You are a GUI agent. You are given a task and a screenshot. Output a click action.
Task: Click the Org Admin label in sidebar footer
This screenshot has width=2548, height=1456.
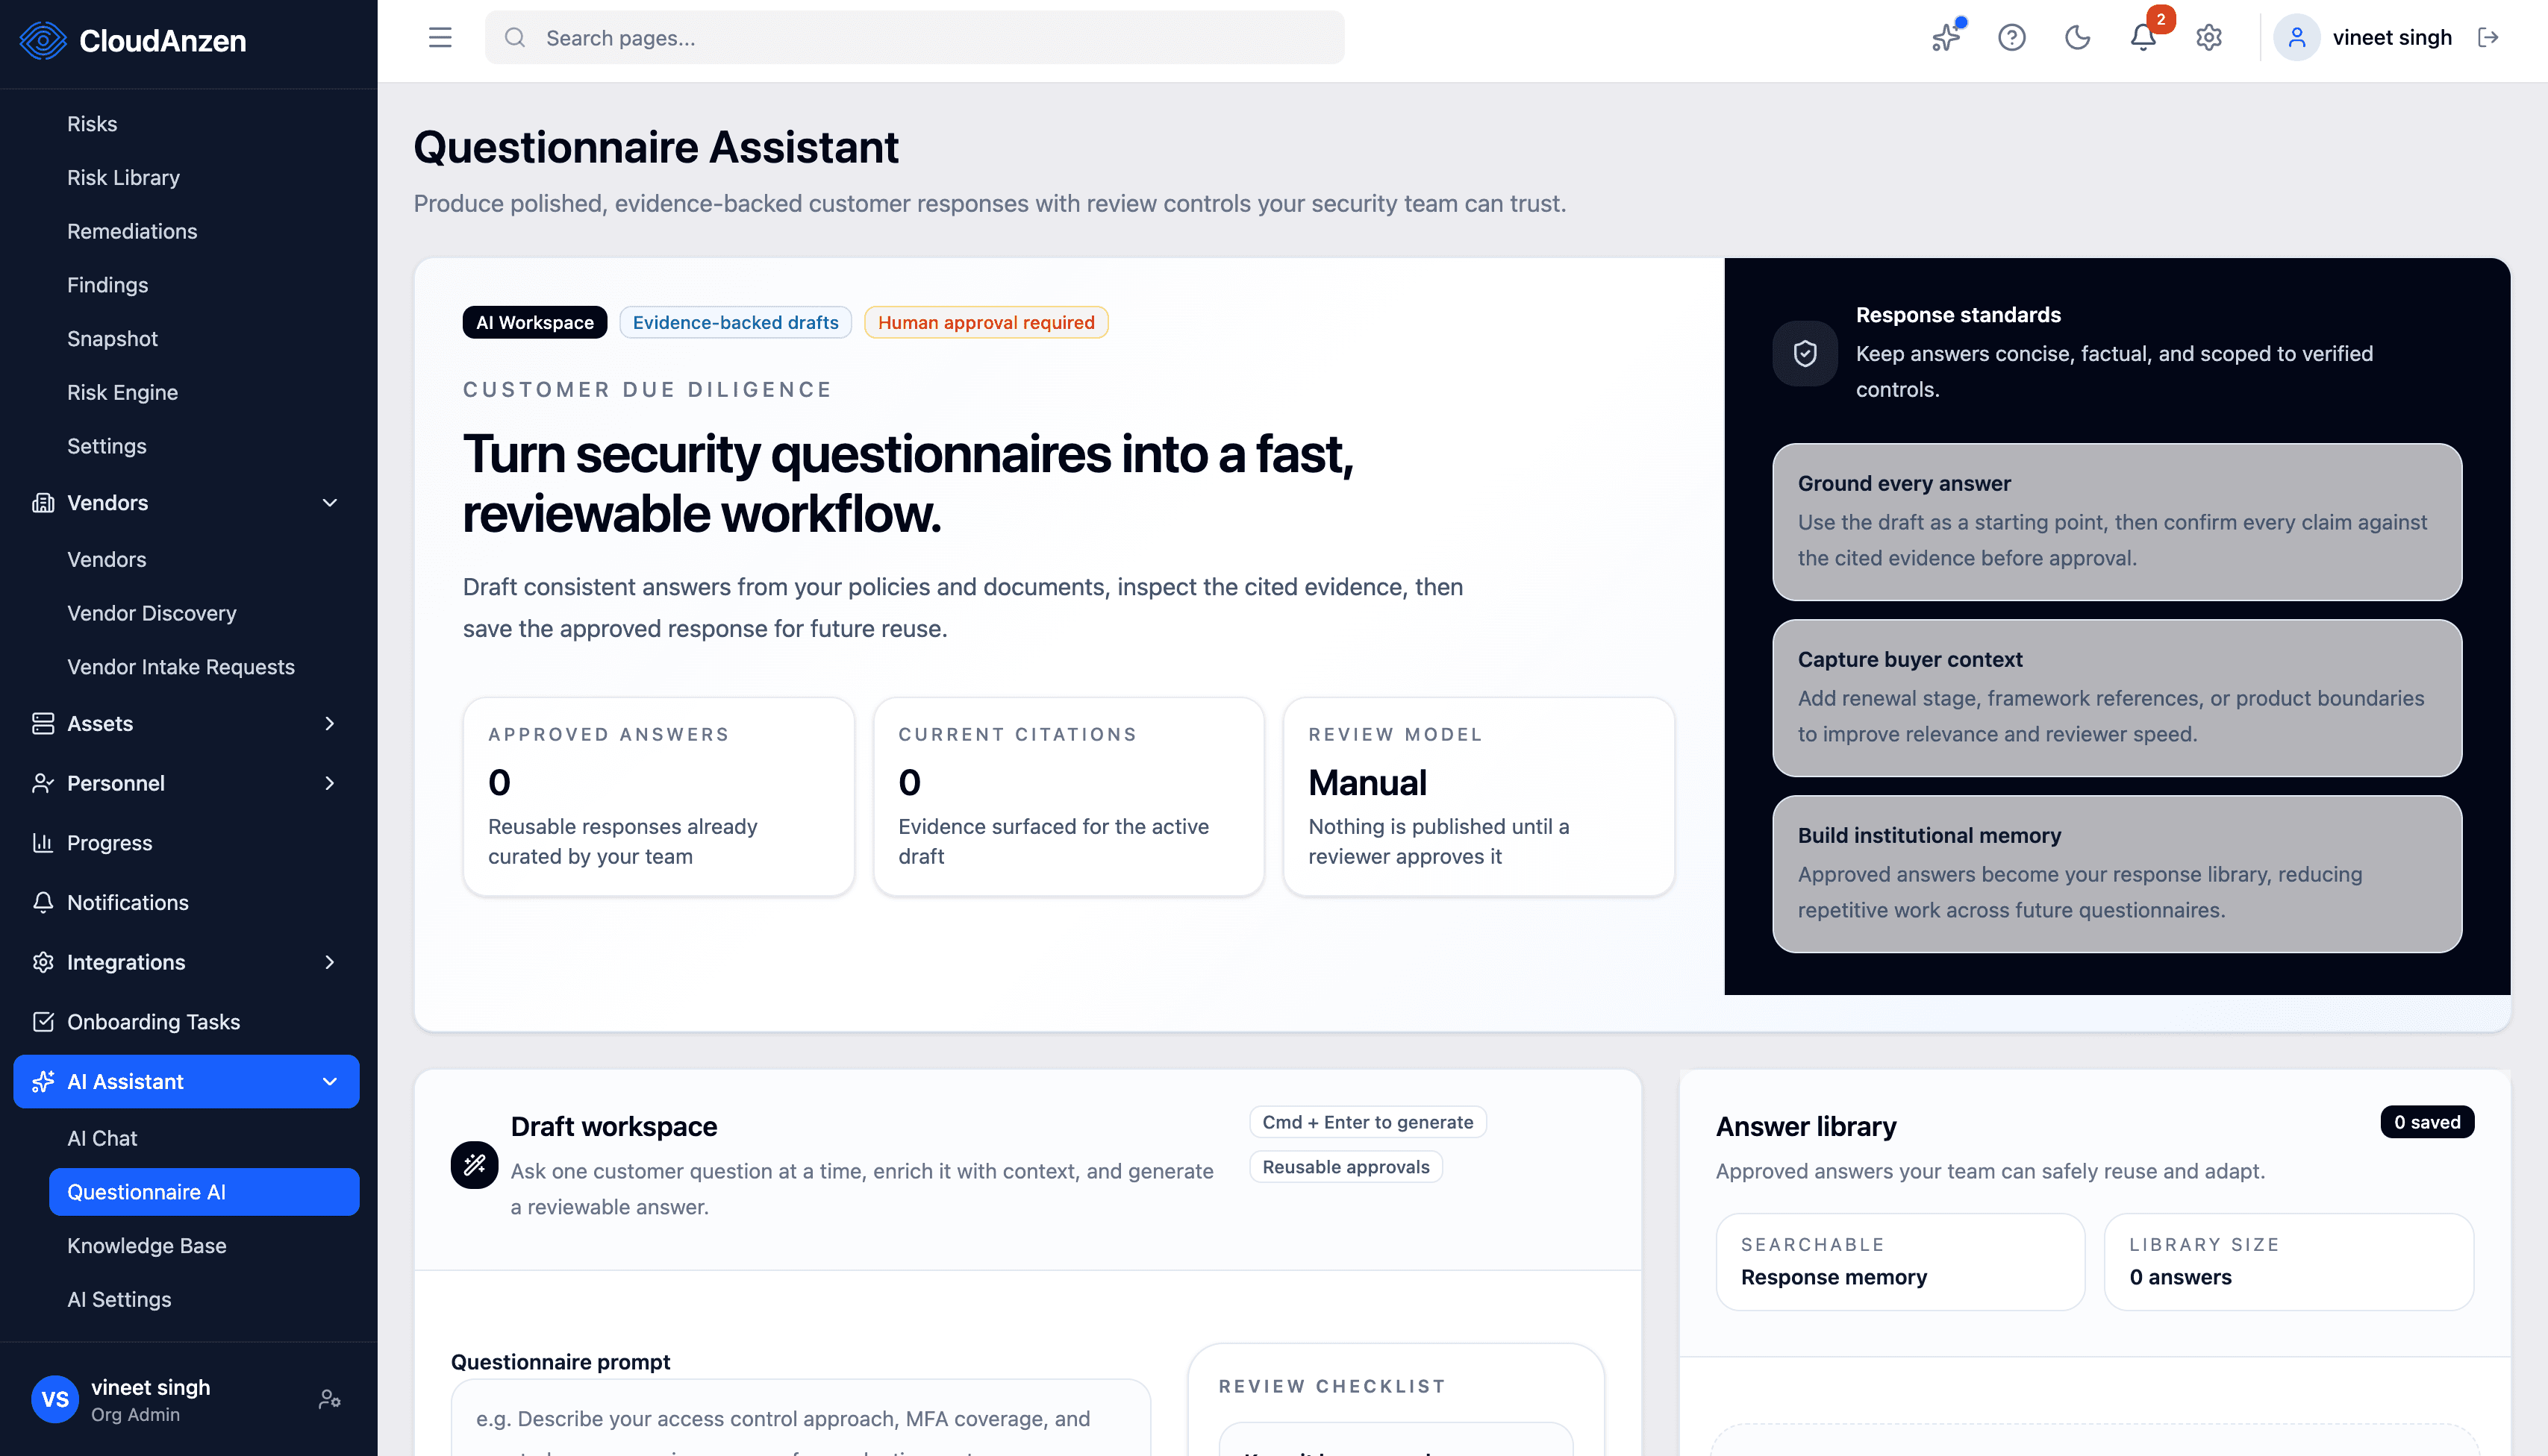click(x=135, y=1415)
